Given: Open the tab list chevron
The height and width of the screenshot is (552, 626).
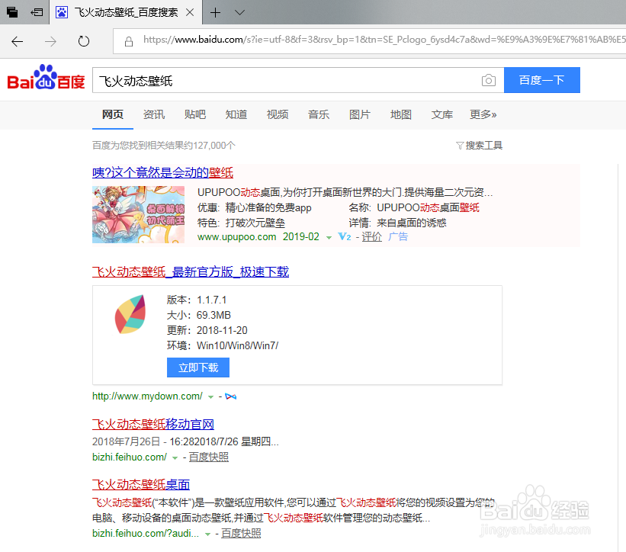Looking at the screenshot, I should point(239,13).
